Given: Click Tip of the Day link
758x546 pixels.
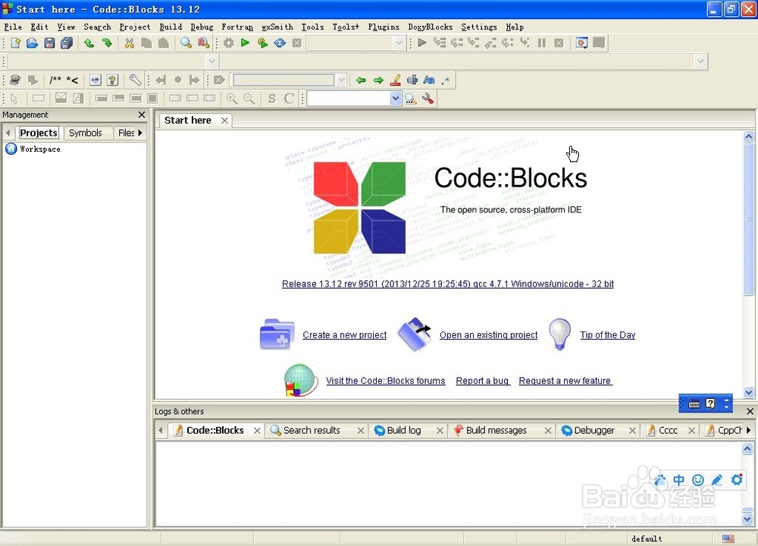Looking at the screenshot, I should pos(608,334).
